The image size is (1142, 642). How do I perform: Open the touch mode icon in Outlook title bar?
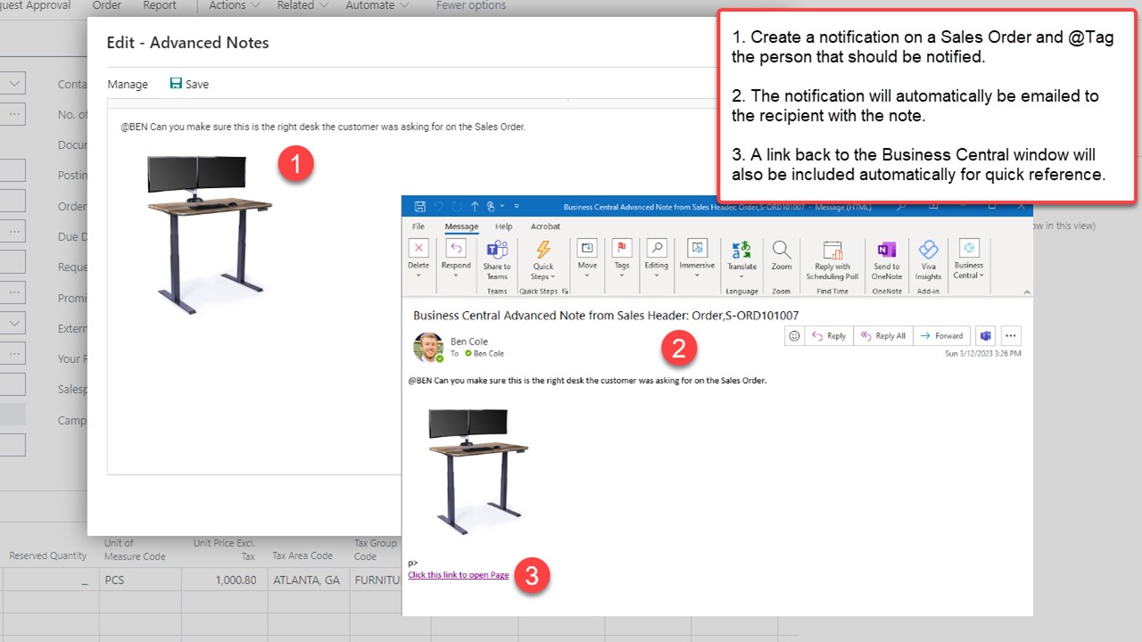[491, 206]
